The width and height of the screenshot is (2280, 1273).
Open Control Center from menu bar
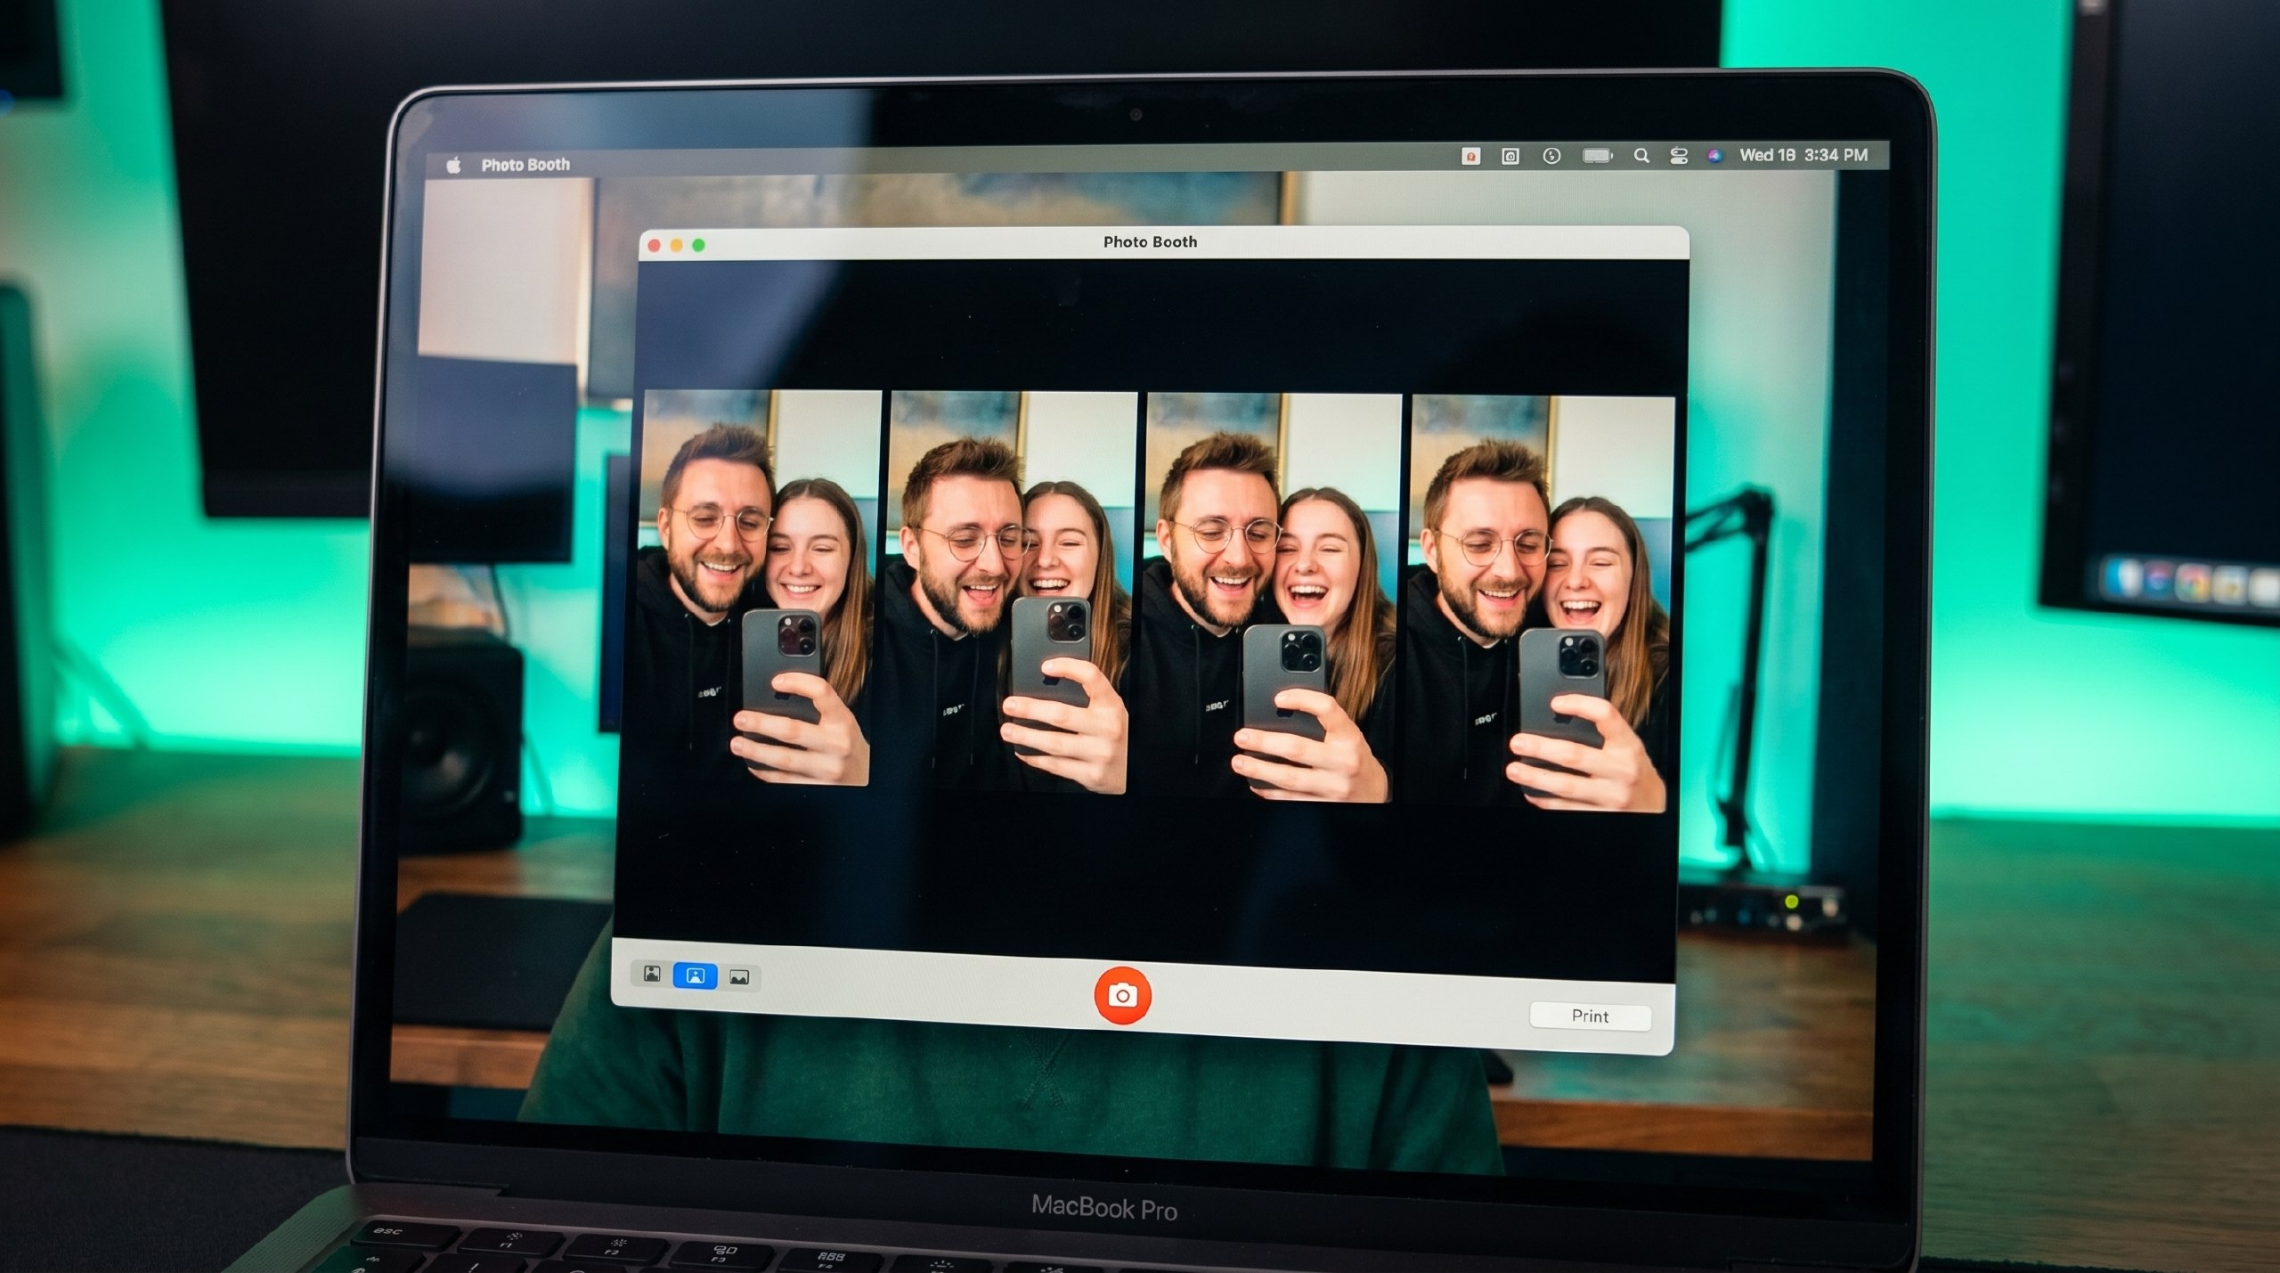point(1678,156)
